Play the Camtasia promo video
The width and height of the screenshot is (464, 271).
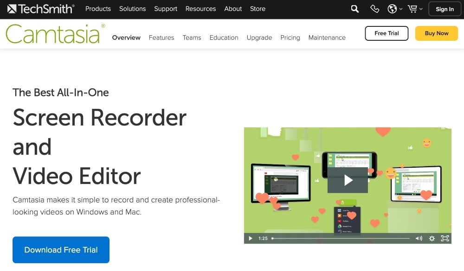(x=348, y=180)
